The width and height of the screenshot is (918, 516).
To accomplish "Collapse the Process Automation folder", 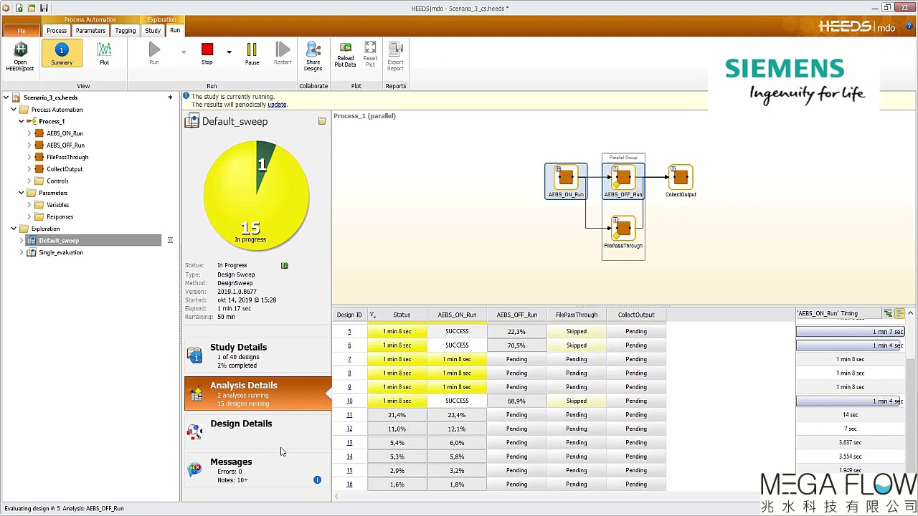I will tap(14, 110).
